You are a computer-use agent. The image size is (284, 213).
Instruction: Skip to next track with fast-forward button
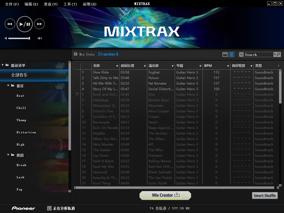pos(39,24)
